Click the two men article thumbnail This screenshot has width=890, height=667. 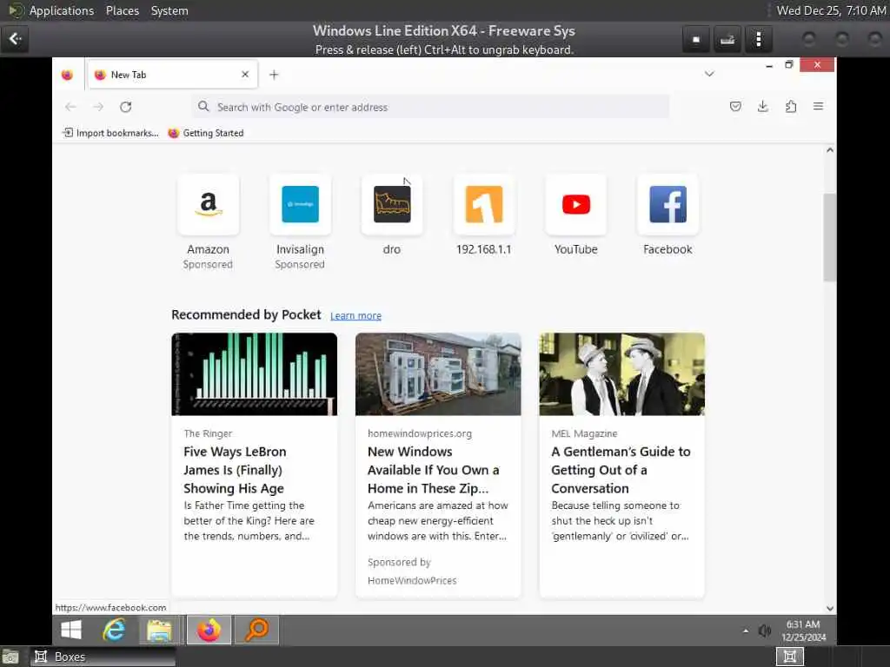click(x=622, y=373)
